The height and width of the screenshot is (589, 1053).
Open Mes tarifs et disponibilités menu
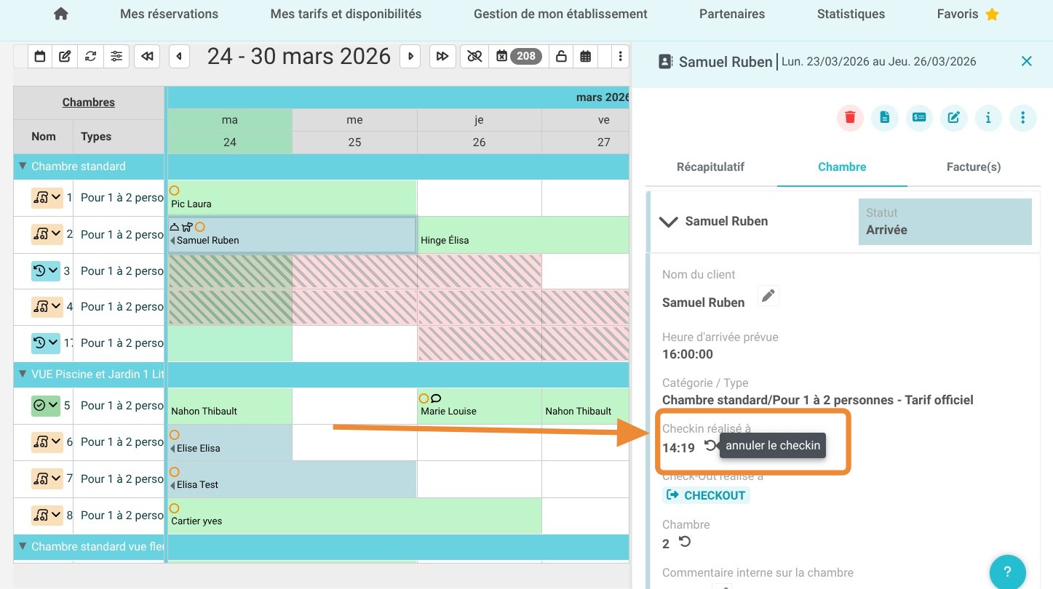pyautogui.click(x=346, y=14)
